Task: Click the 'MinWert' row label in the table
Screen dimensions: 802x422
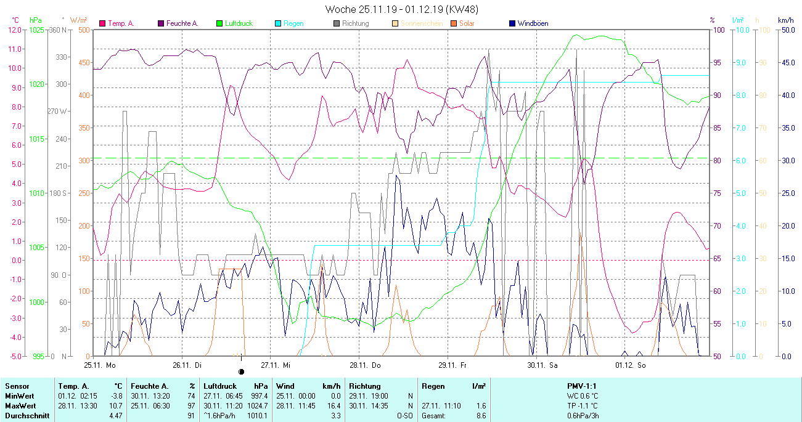Action: point(19,396)
